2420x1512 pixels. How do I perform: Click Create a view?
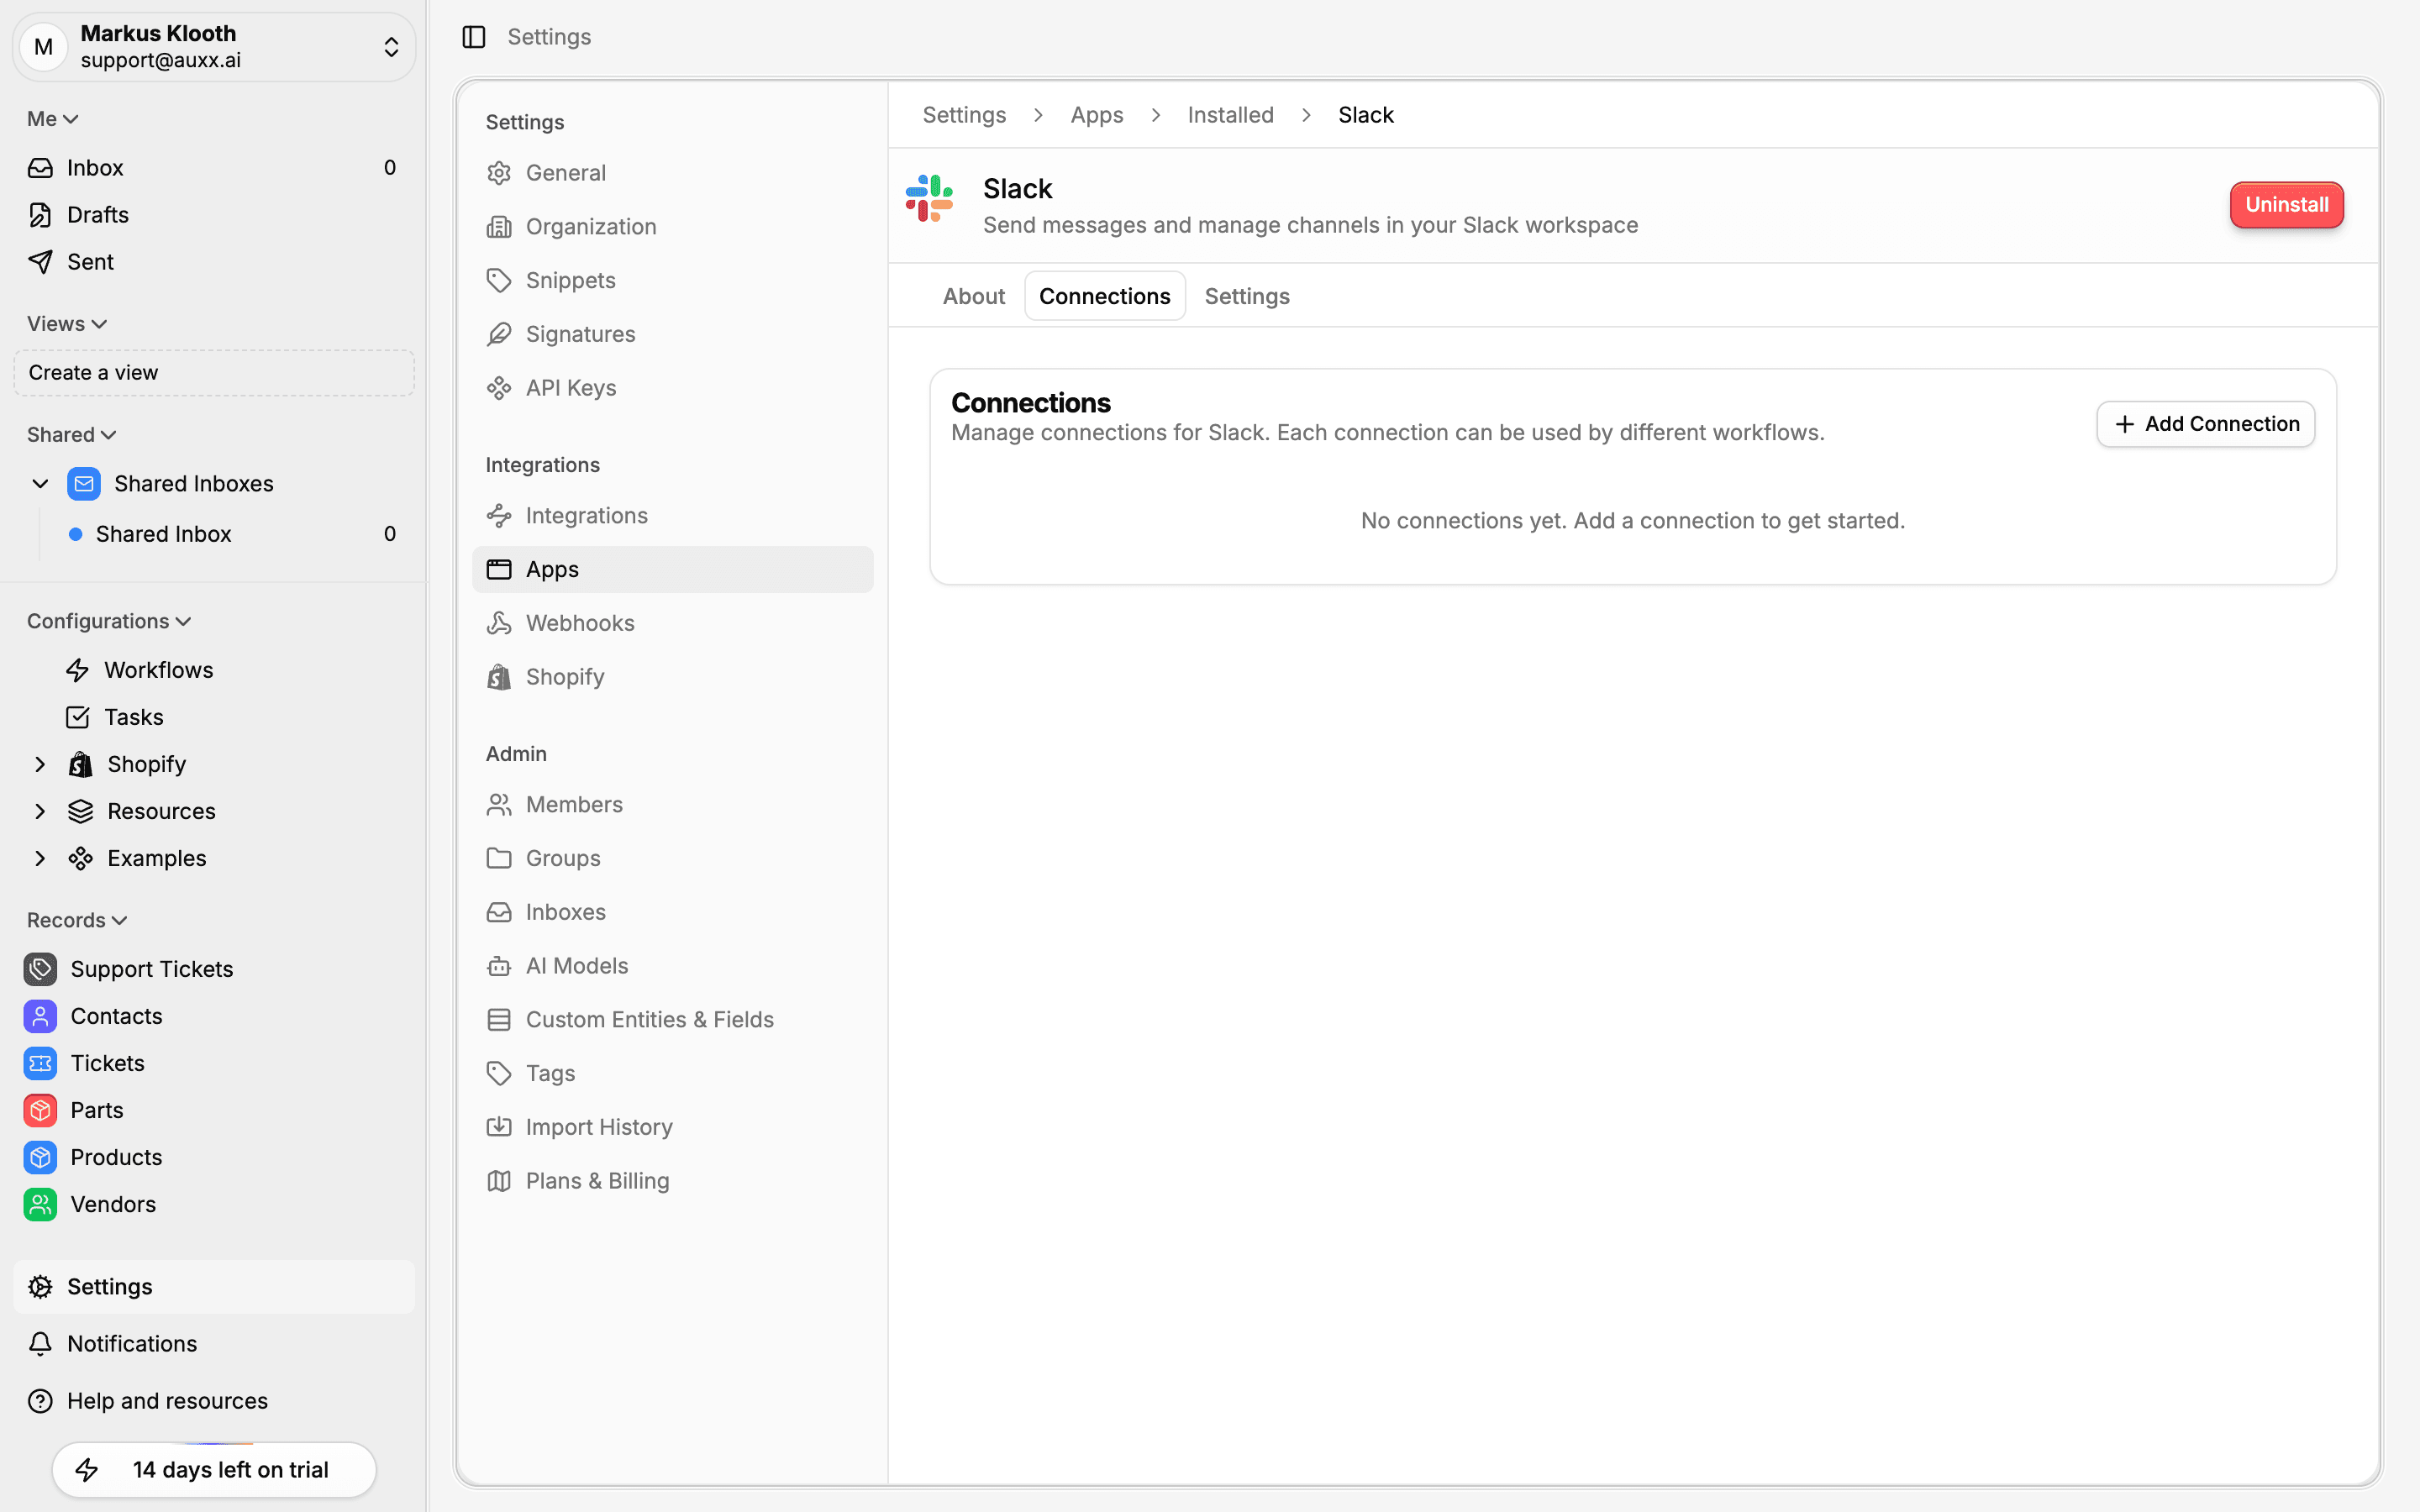[214, 373]
